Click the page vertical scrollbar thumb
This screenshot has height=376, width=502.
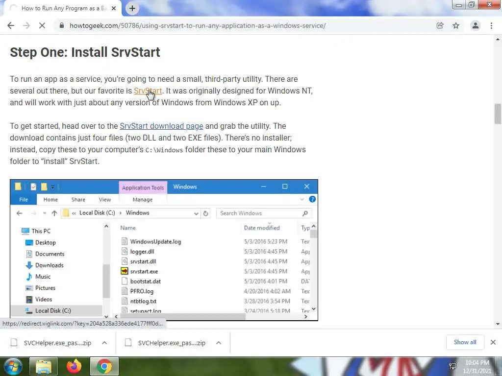[498, 114]
